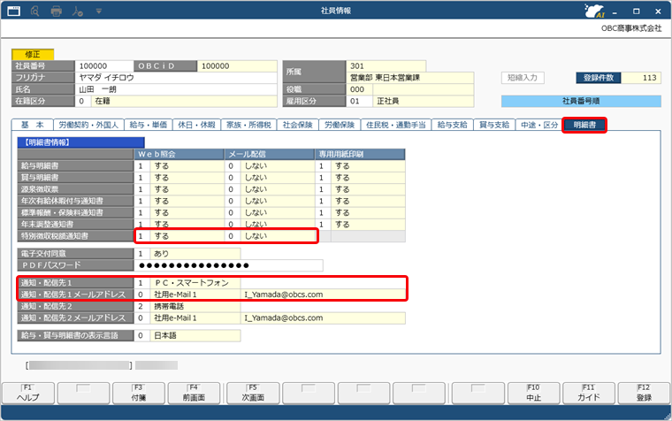Click the AI cloud icon
Image resolution: width=672 pixels, height=421 pixels.
click(x=596, y=11)
